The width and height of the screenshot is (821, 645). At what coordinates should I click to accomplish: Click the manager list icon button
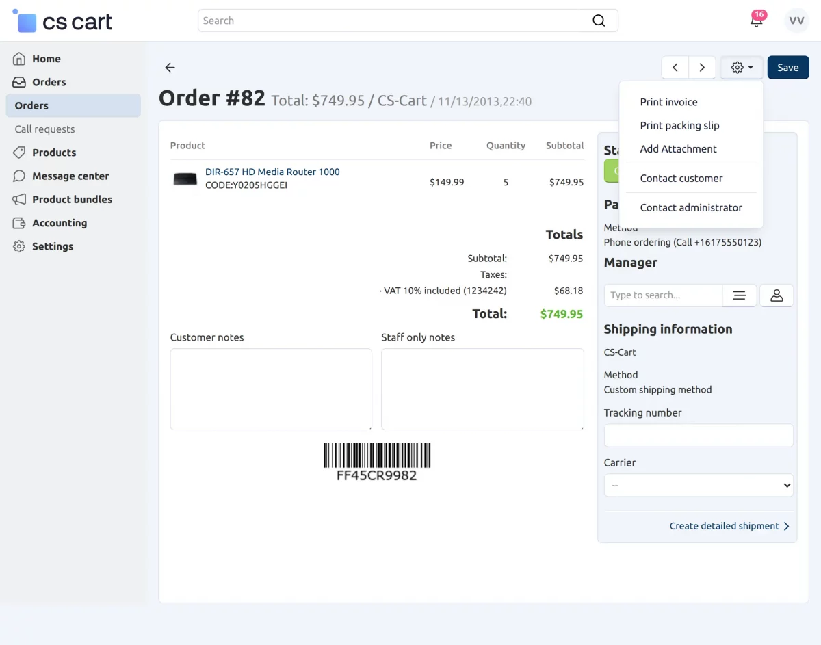click(x=739, y=295)
